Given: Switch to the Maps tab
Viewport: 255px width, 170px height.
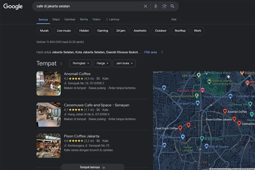Looking at the screenshot, I should pyautogui.click(x=56, y=19).
